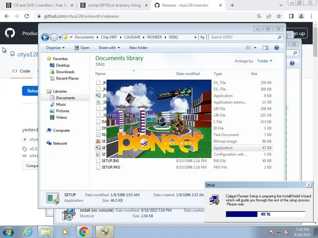The width and height of the screenshot is (318, 238).
Task: Select Recent Places in navigation pane
Action: coord(67,78)
